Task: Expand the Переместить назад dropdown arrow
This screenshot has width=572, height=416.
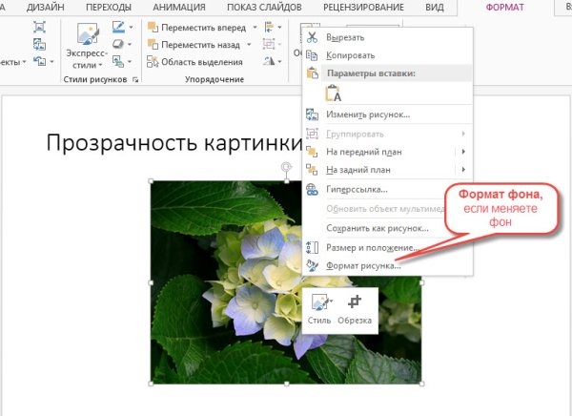Action: click(249, 45)
